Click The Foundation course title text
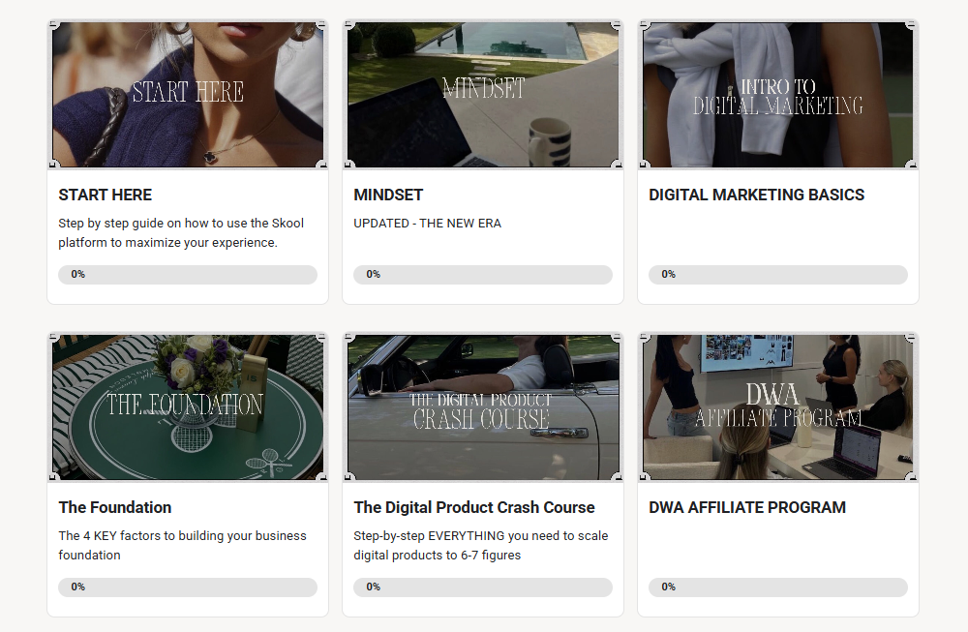The height and width of the screenshot is (632, 968). tap(115, 507)
